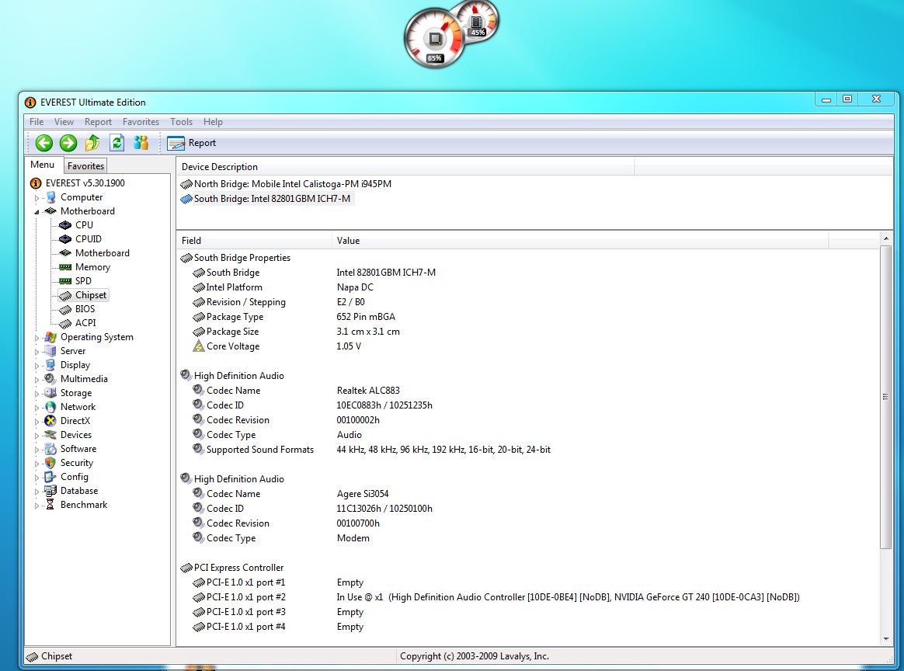The width and height of the screenshot is (904, 671).
Task: Refresh the page with the refresh icon
Action: click(x=117, y=143)
